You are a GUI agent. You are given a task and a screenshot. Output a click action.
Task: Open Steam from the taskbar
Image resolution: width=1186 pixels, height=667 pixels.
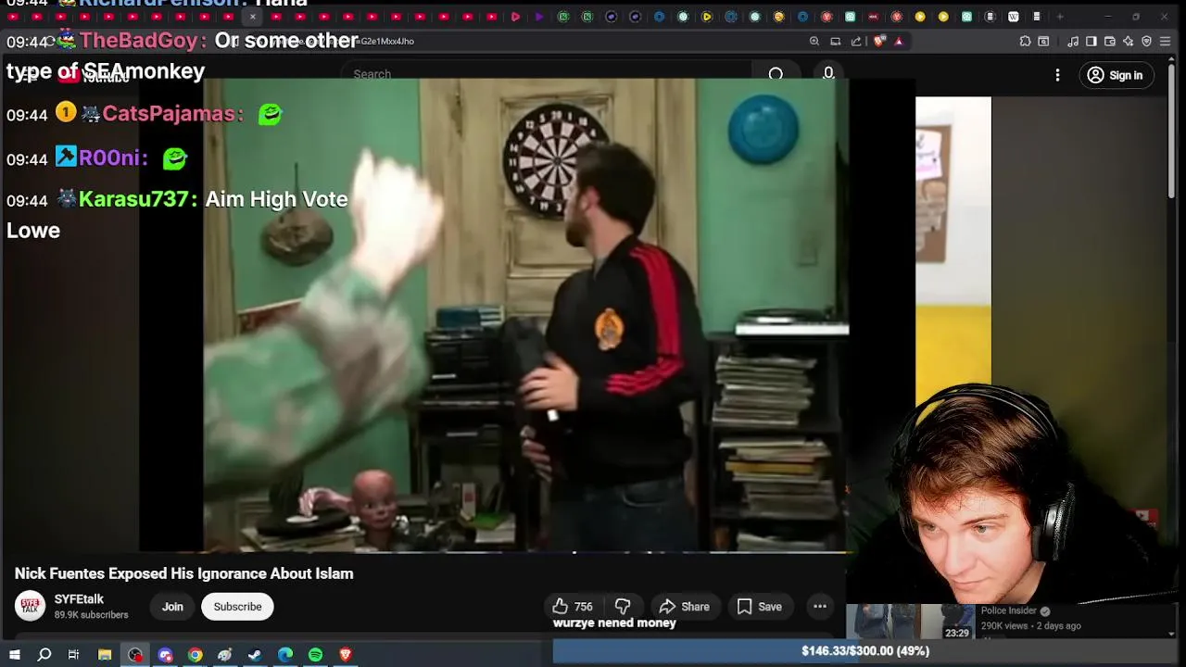[255, 655]
